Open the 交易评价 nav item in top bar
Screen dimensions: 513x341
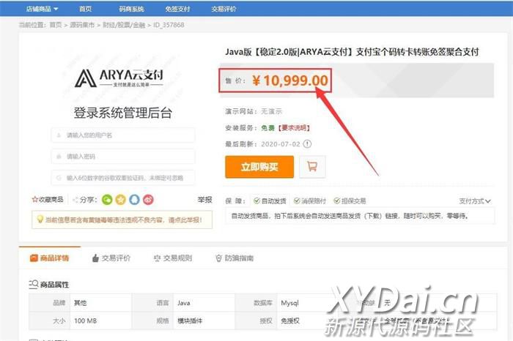pyautogui.click(x=224, y=9)
